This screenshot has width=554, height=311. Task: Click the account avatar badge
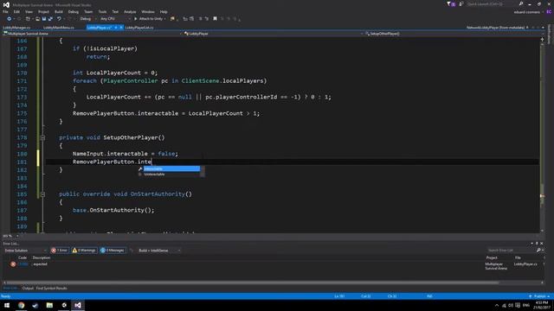(549, 12)
